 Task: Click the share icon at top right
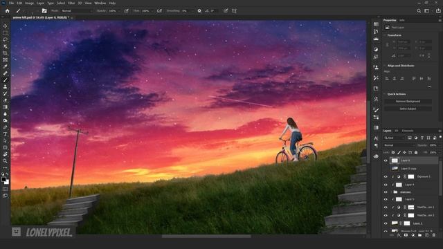(x=438, y=11)
